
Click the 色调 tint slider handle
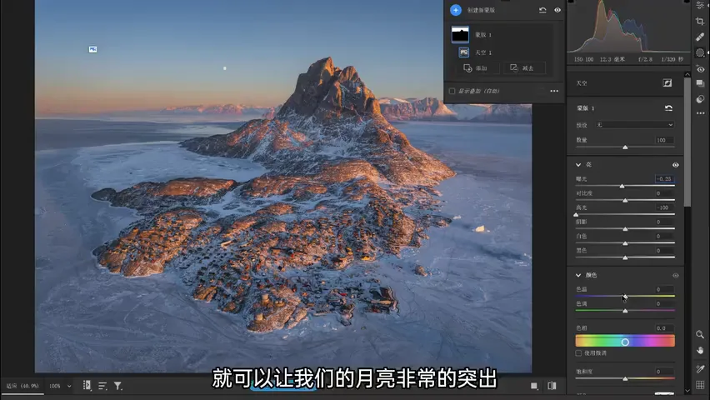click(x=625, y=311)
